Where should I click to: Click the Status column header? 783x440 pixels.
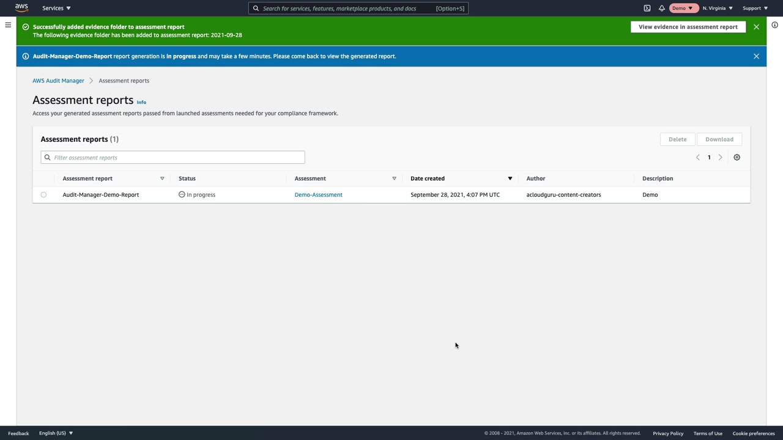pyautogui.click(x=187, y=178)
